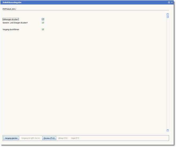Maximize the Selektionseingabe window
This screenshot has width=176, height=147.
(169, 2)
